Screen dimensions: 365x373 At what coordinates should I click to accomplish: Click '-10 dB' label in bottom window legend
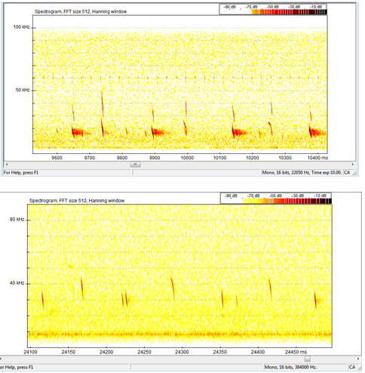click(x=320, y=196)
